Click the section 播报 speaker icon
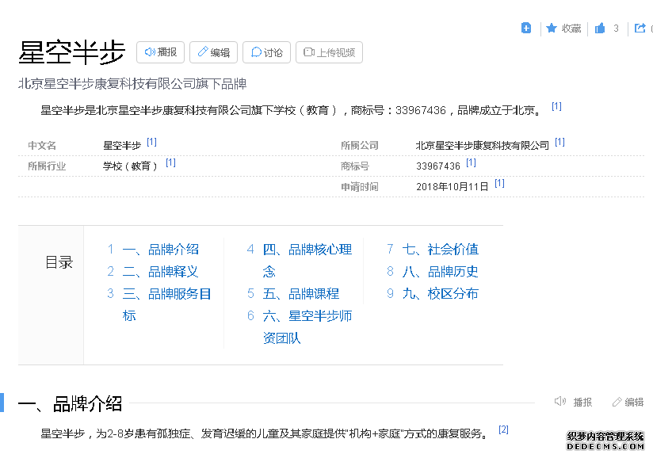The image size is (653, 458). click(x=560, y=402)
